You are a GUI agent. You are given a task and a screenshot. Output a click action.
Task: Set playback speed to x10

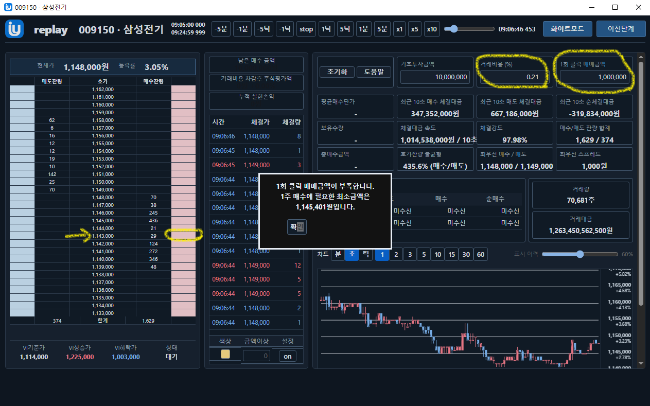tap(432, 29)
